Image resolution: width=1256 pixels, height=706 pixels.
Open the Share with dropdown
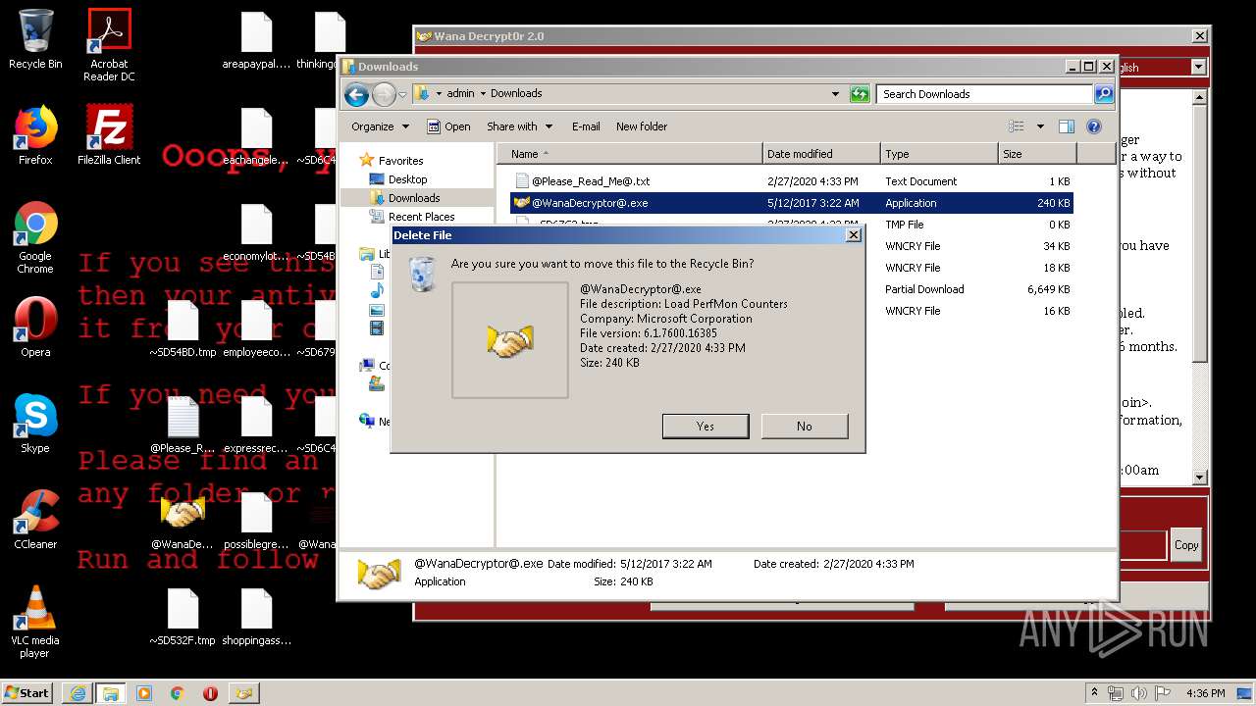pyautogui.click(x=519, y=126)
